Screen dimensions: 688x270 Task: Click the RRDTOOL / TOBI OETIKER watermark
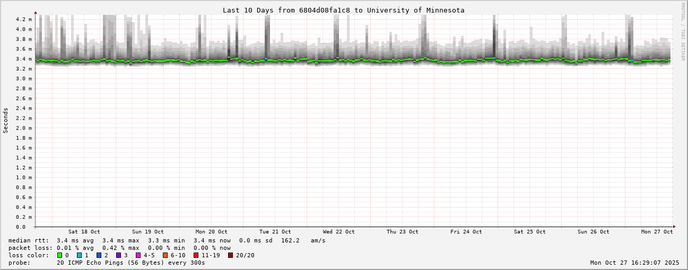(683, 31)
